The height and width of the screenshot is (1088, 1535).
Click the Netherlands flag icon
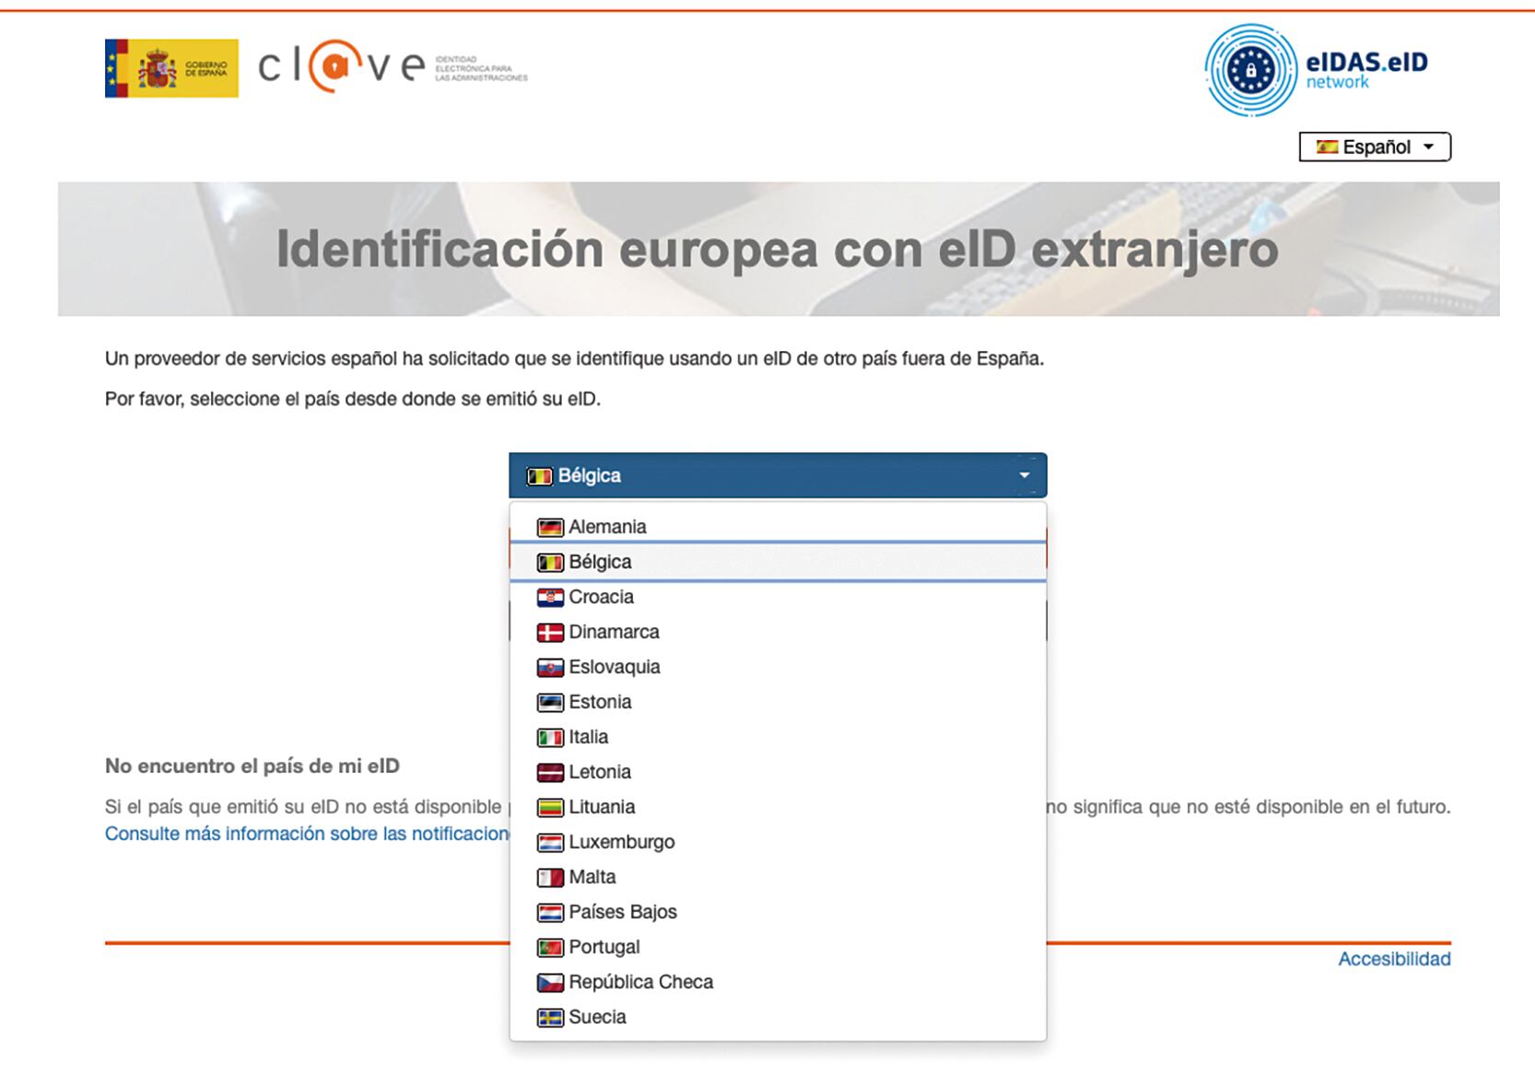pos(550,913)
